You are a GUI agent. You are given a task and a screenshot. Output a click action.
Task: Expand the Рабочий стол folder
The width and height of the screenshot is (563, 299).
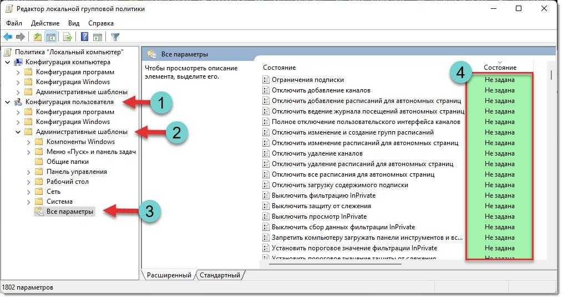[29, 182]
